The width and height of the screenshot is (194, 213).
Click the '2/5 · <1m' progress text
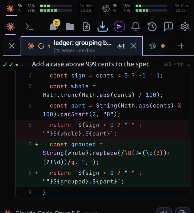(x=174, y=64)
